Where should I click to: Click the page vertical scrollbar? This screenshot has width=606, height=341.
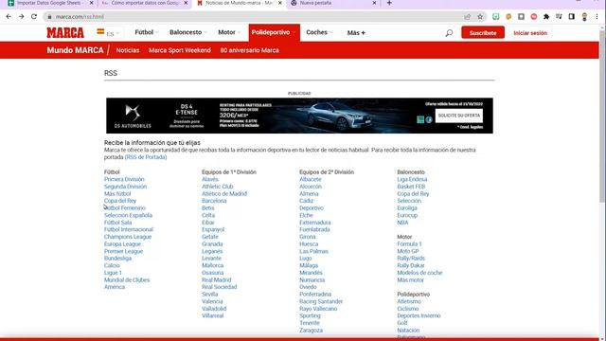pos(602,116)
